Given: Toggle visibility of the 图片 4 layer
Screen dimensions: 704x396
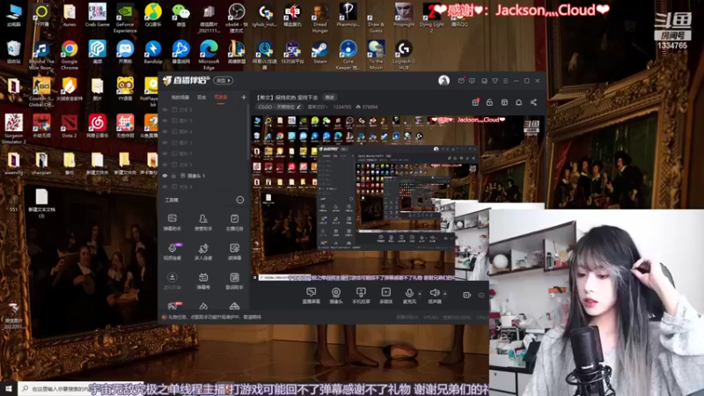Looking at the screenshot, I should pyautogui.click(x=165, y=131).
